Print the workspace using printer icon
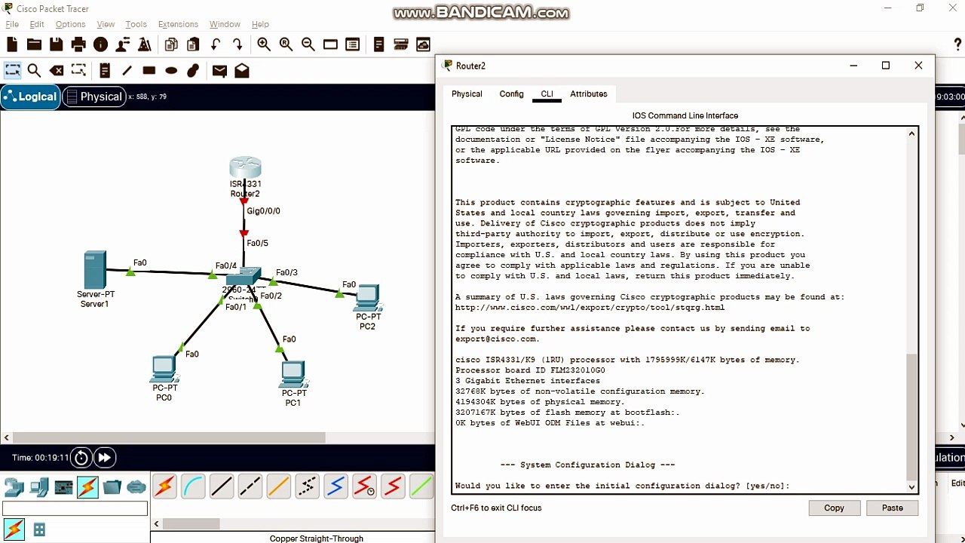 tap(78, 44)
